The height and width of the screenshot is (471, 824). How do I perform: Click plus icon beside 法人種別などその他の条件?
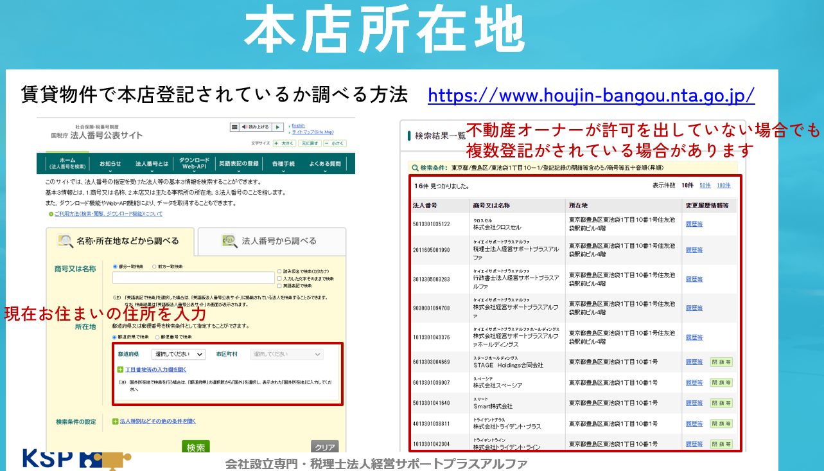[116, 422]
